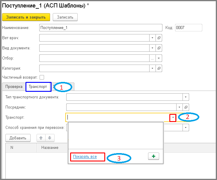Open Посредник item via open icon
Image resolution: width=217 pixels, height=180 pixels.
click(x=186, y=107)
